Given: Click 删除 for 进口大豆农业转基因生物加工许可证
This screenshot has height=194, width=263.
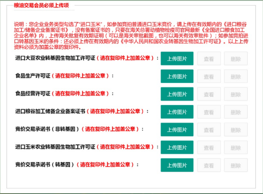Looking at the screenshot, I should 236,58.
